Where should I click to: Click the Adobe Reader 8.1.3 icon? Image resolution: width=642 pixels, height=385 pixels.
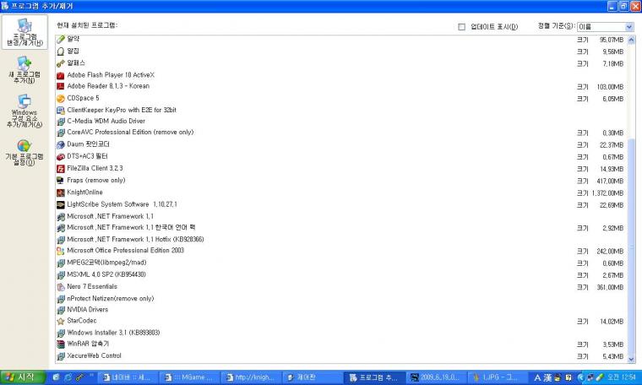61,86
